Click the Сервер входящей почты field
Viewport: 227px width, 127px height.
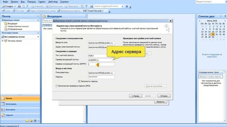(x=101, y=60)
